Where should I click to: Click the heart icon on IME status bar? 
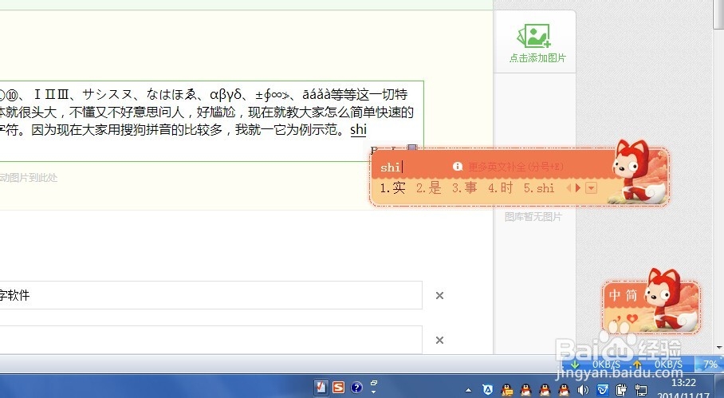(x=632, y=318)
